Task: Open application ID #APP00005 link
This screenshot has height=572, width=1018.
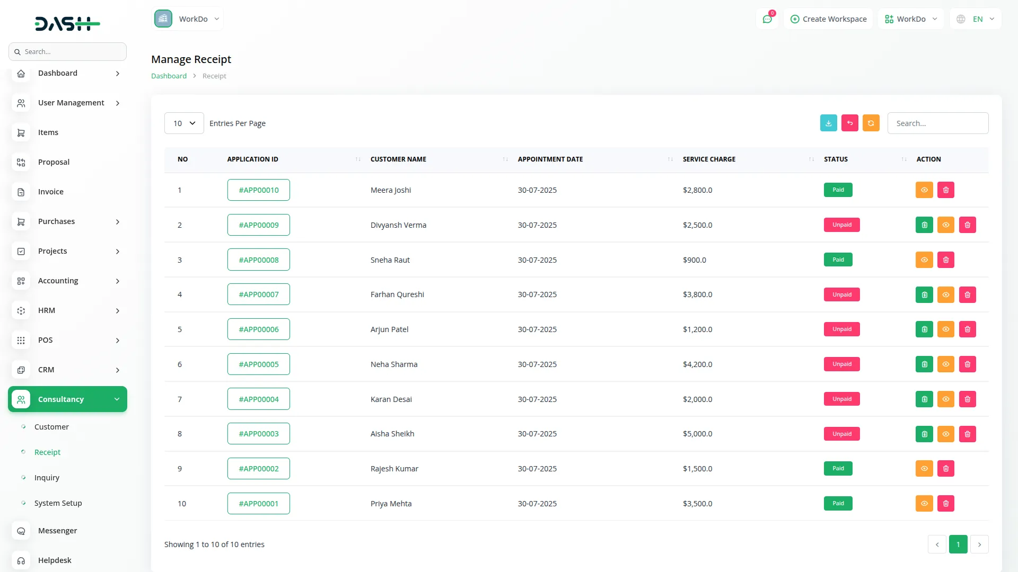Action: coord(258,364)
